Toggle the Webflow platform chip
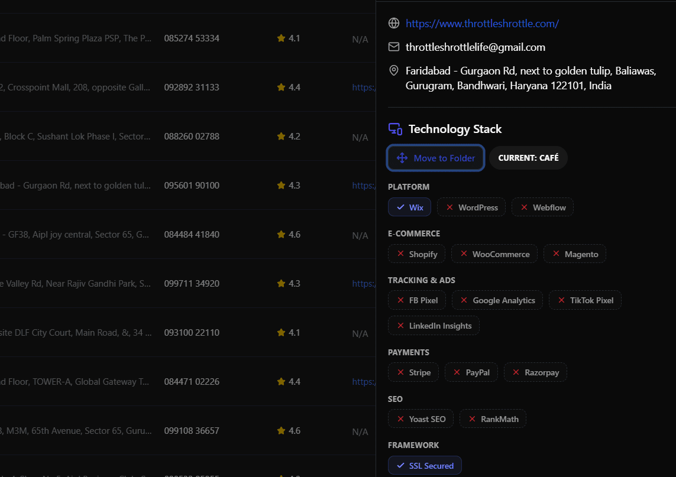676x477 pixels. [x=542, y=207]
